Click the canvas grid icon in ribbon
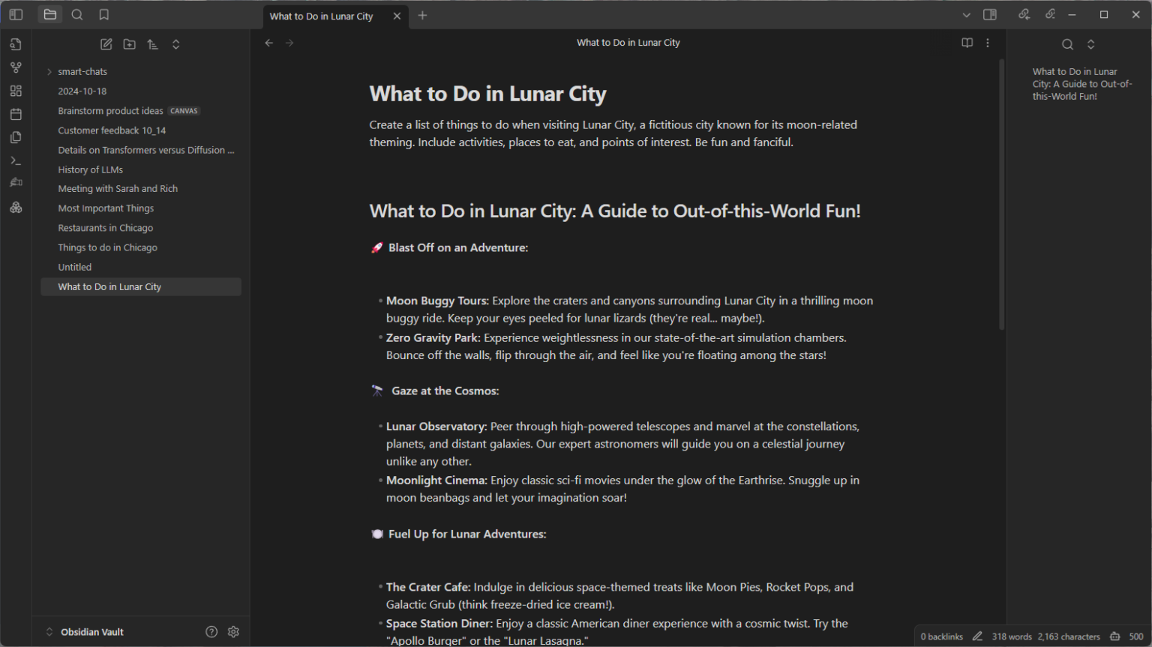 [16, 91]
